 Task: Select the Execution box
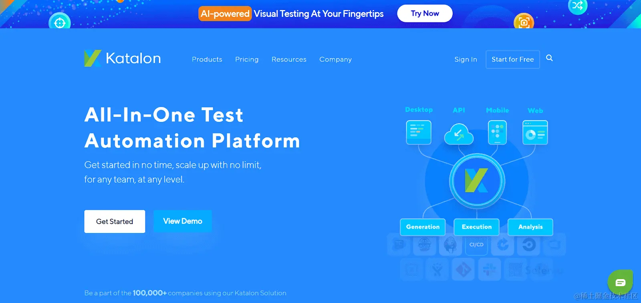[477, 227]
